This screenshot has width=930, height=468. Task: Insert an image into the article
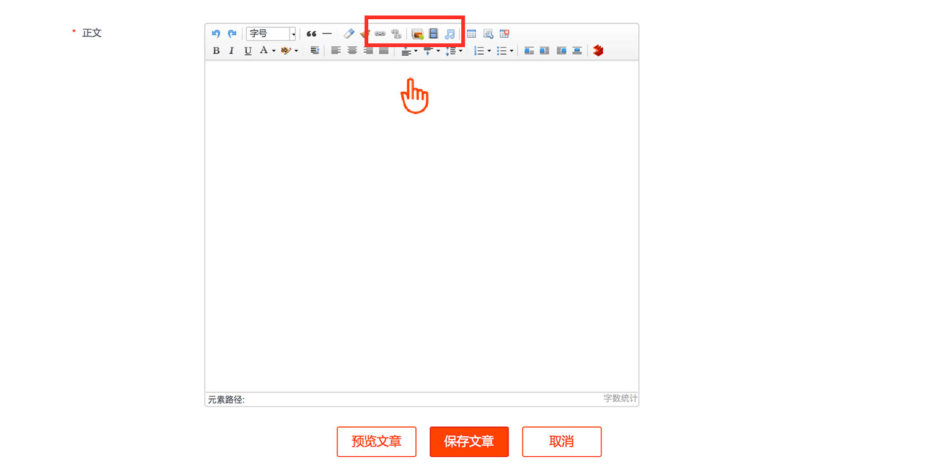coord(417,34)
